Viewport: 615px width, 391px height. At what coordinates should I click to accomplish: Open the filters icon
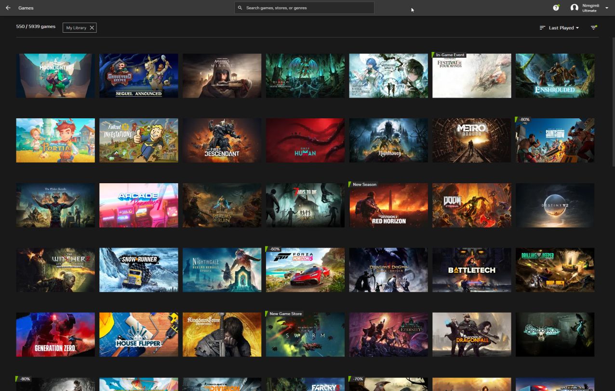pos(594,28)
